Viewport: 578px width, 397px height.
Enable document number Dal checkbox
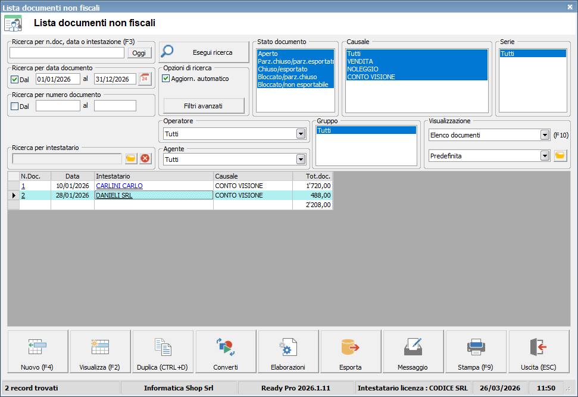click(15, 106)
